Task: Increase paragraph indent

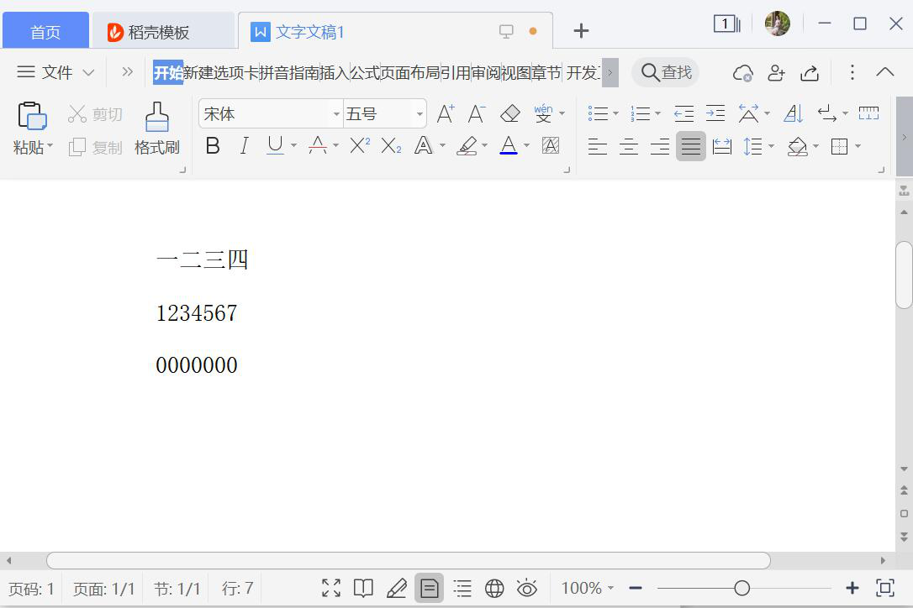Action: (715, 113)
